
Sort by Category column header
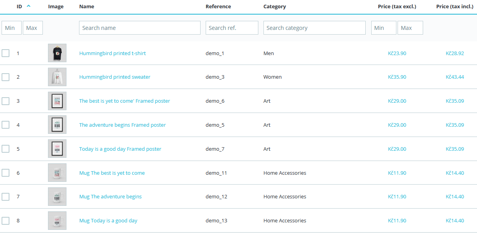click(274, 6)
